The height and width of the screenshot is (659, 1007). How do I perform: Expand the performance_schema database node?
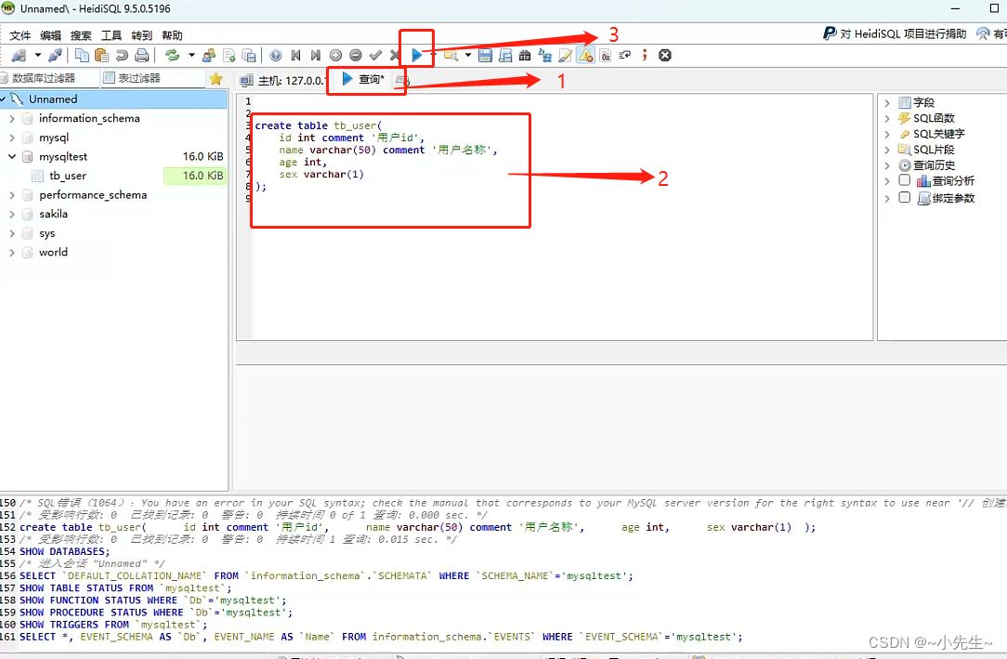click(11, 195)
